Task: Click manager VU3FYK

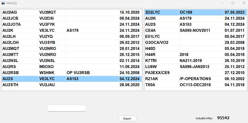Action: (x=47, y=25)
